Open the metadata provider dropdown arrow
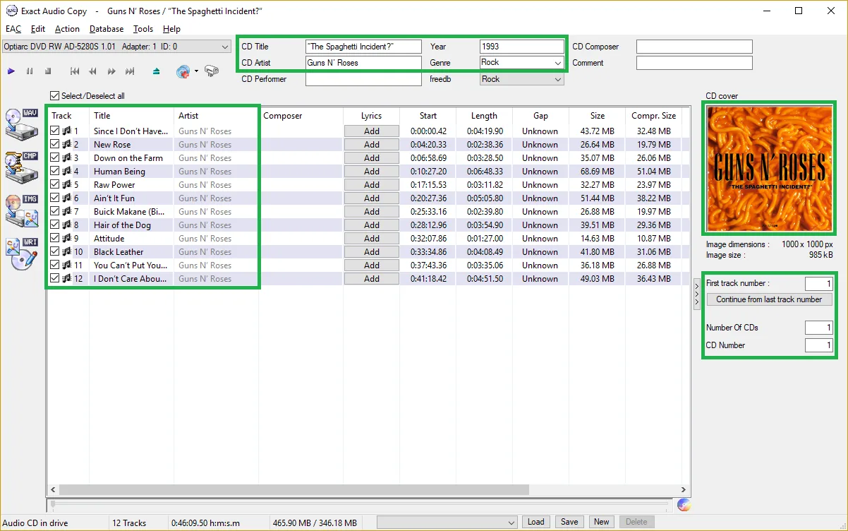The image size is (848, 531). pos(196,71)
